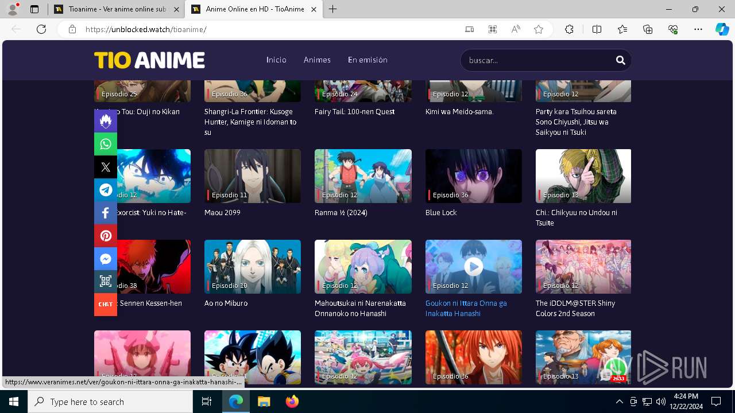Viewport: 735px width, 413px height.
Task: Open browser Extensions icon
Action: [x=569, y=29]
